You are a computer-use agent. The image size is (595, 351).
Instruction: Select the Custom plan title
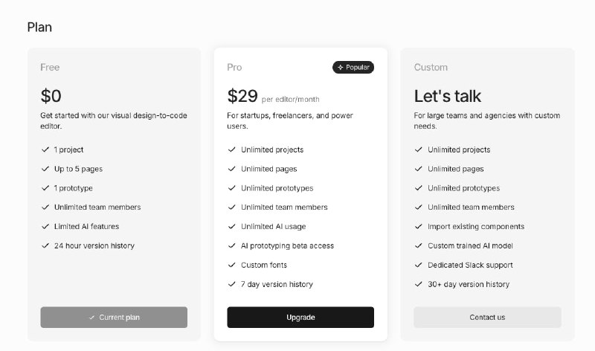(x=431, y=68)
